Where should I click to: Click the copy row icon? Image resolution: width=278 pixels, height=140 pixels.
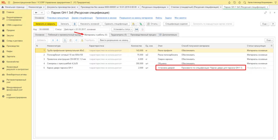point(65,40)
